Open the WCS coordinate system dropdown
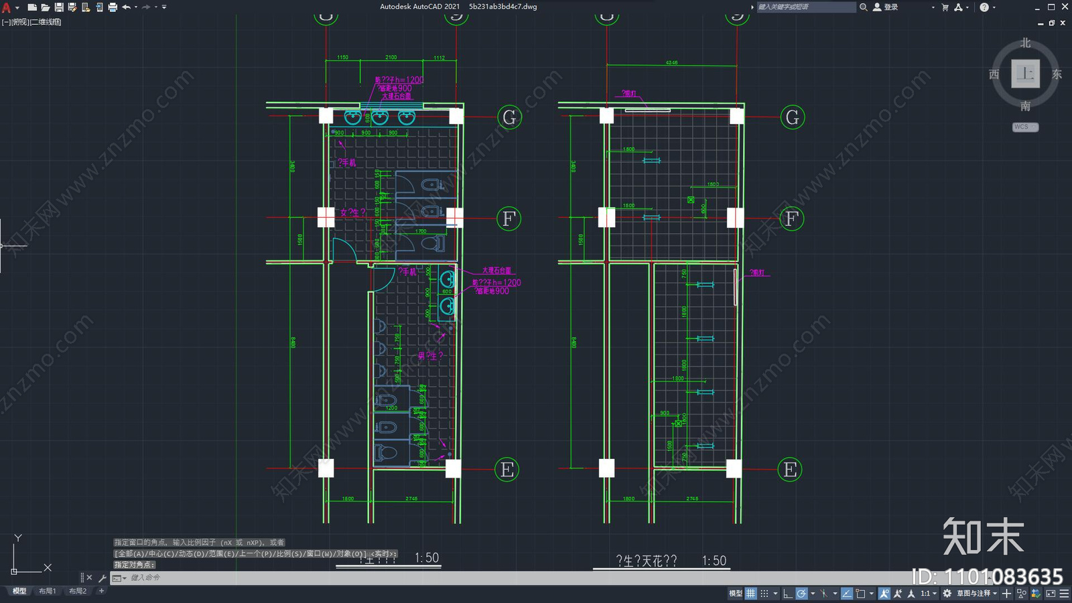Image resolution: width=1072 pixels, height=603 pixels. point(1025,127)
